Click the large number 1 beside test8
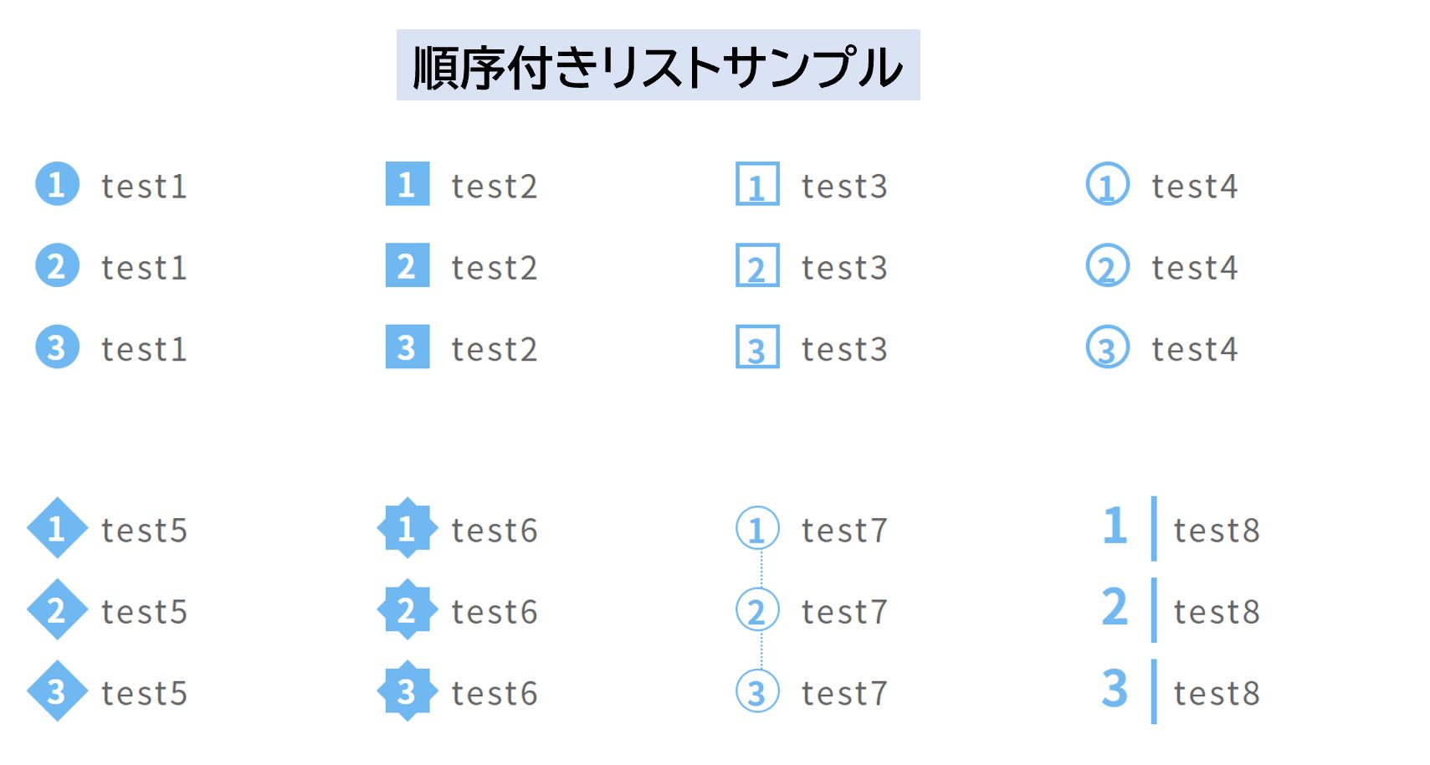 pyautogui.click(x=1115, y=526)
